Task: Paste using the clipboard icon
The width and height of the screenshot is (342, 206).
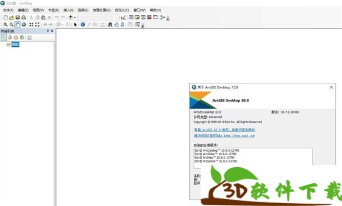Action: pos(43,18)
